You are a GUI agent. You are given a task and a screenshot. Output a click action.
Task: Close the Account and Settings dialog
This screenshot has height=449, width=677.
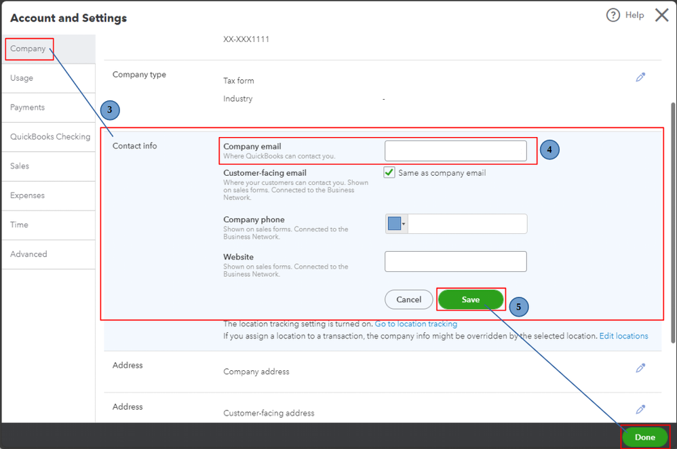(661, 15)
